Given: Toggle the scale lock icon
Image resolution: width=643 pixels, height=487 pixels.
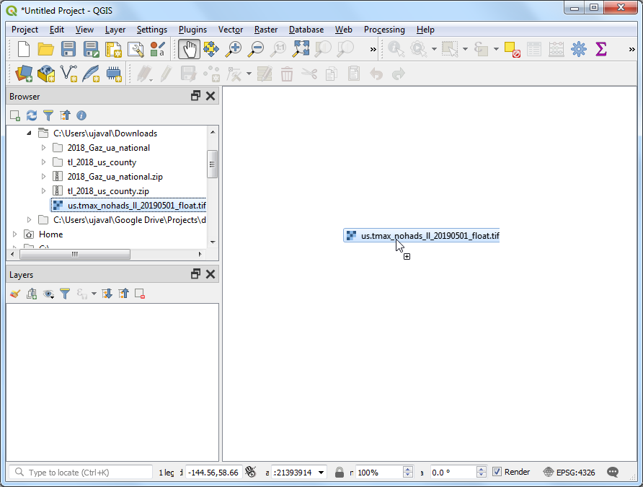Looking at the screenshot, I should [x=340, y=473].
